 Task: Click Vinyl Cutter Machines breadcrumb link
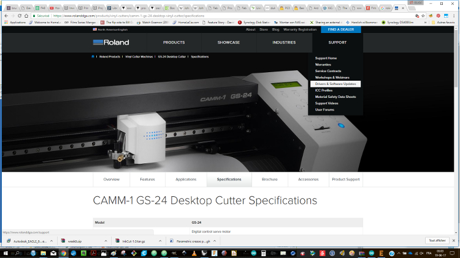tap(139, 57)
